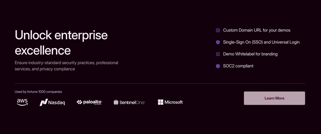321x134 pixels.
Task: Click the Demo Whitelabel branding icon
Action: click(x=218, y=54)
